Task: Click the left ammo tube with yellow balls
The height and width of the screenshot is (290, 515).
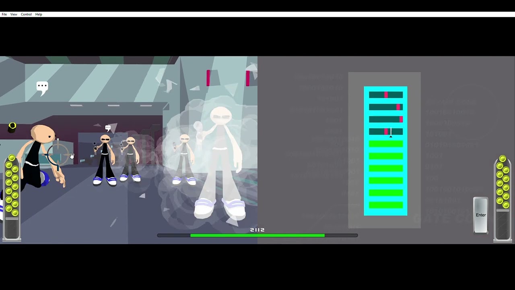Action: [12, 197]
